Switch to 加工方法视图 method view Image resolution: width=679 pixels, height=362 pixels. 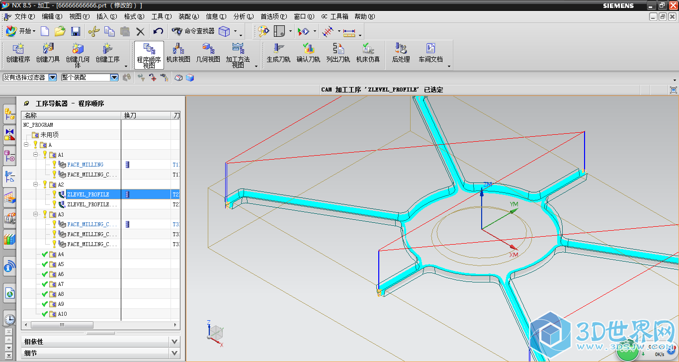coord(238,55)
